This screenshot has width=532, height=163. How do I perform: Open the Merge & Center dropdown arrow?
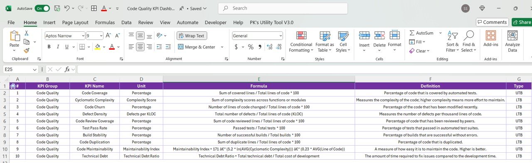(222, 47)
